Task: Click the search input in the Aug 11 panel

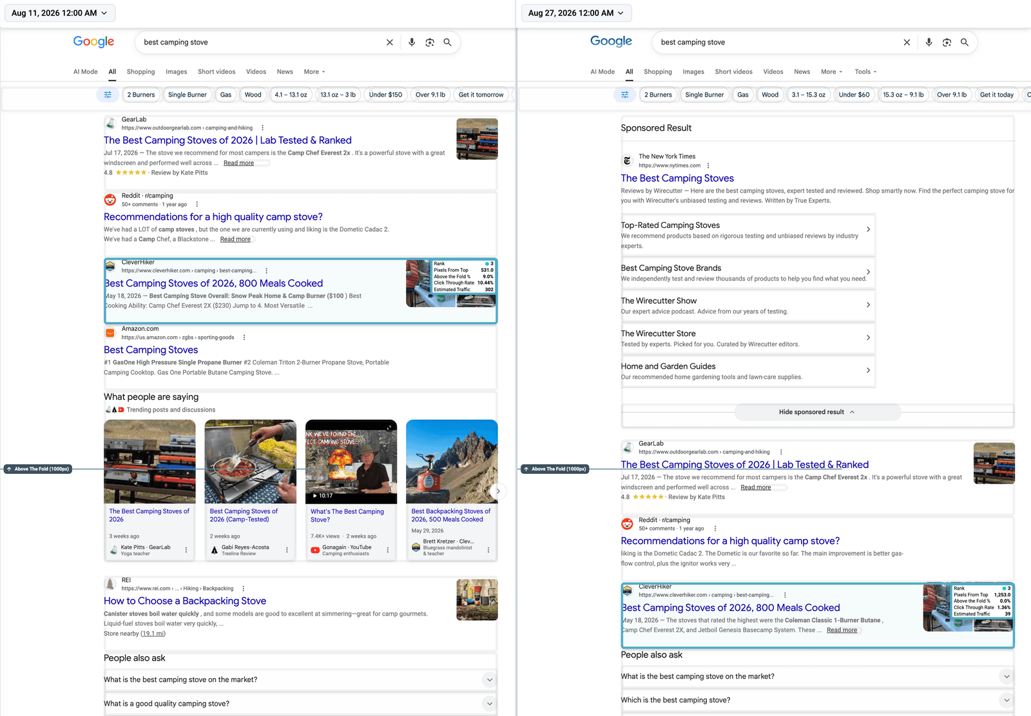Action: tap(261, 42)
